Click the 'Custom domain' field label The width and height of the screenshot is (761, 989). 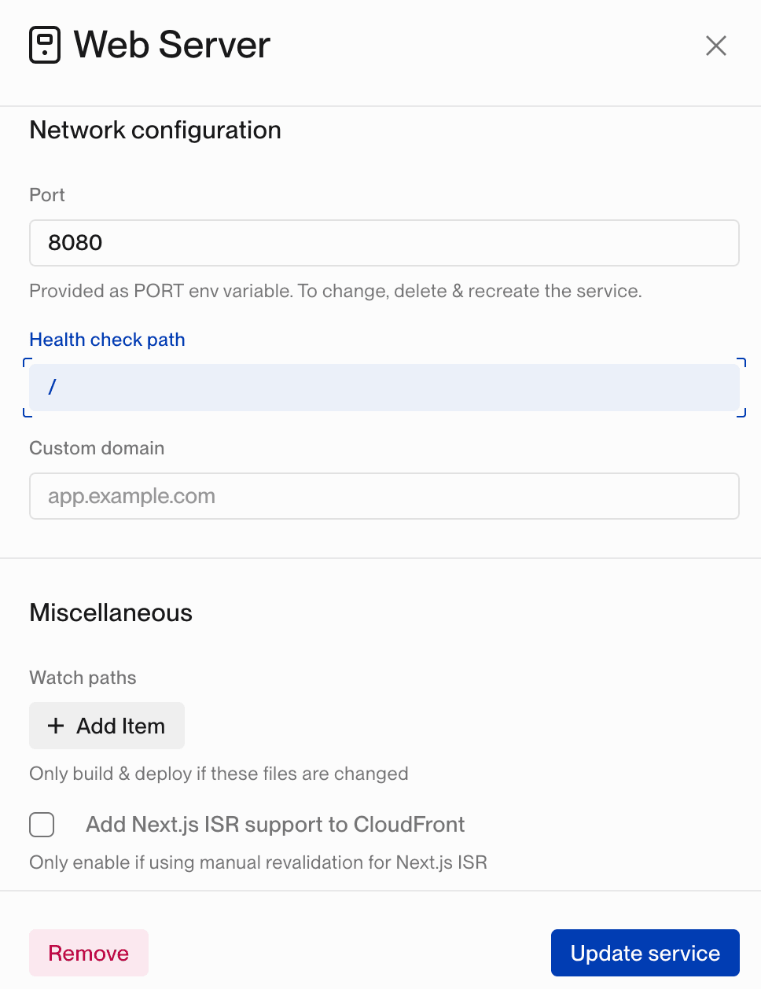(97, 448)
